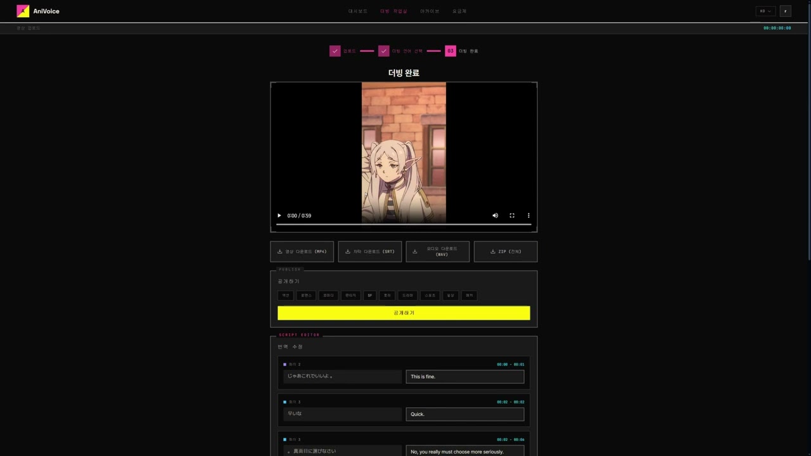The image size is (811, 456).
Task: Edit the "This is fine." translation field
Action: pyautogui.click(x=465, y=376)
